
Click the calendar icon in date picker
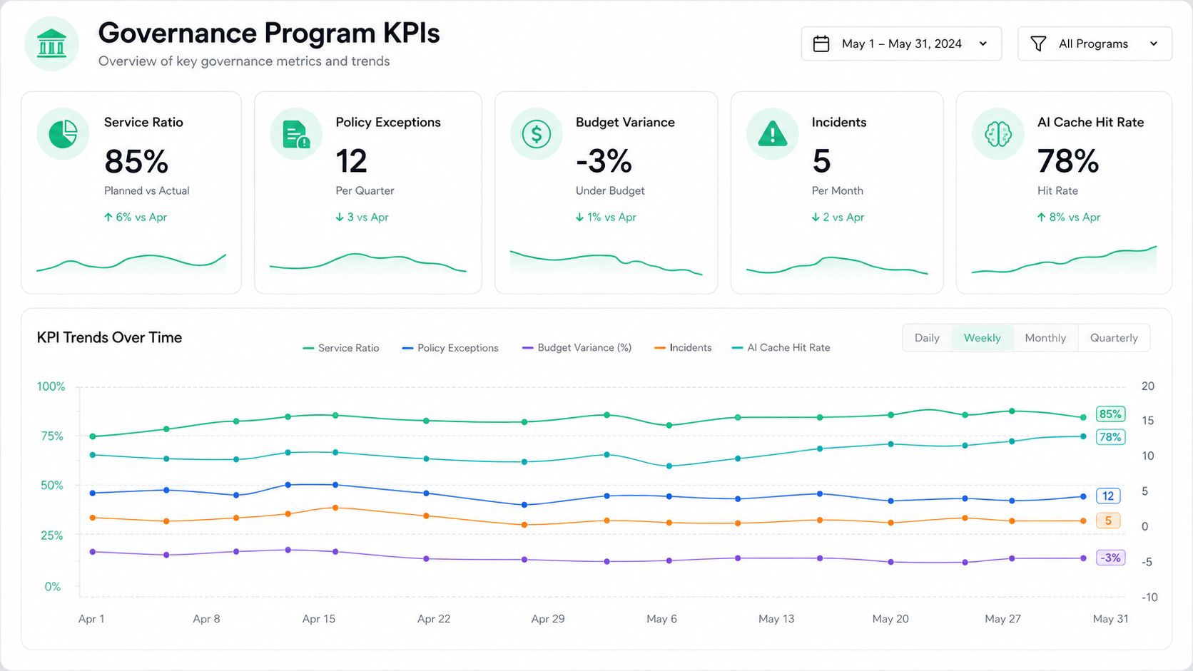pos(821,43)
